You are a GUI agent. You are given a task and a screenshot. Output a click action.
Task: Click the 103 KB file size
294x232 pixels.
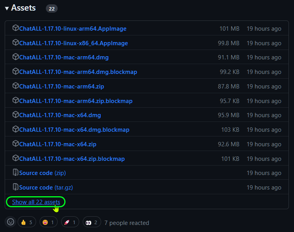pos(230,130)
